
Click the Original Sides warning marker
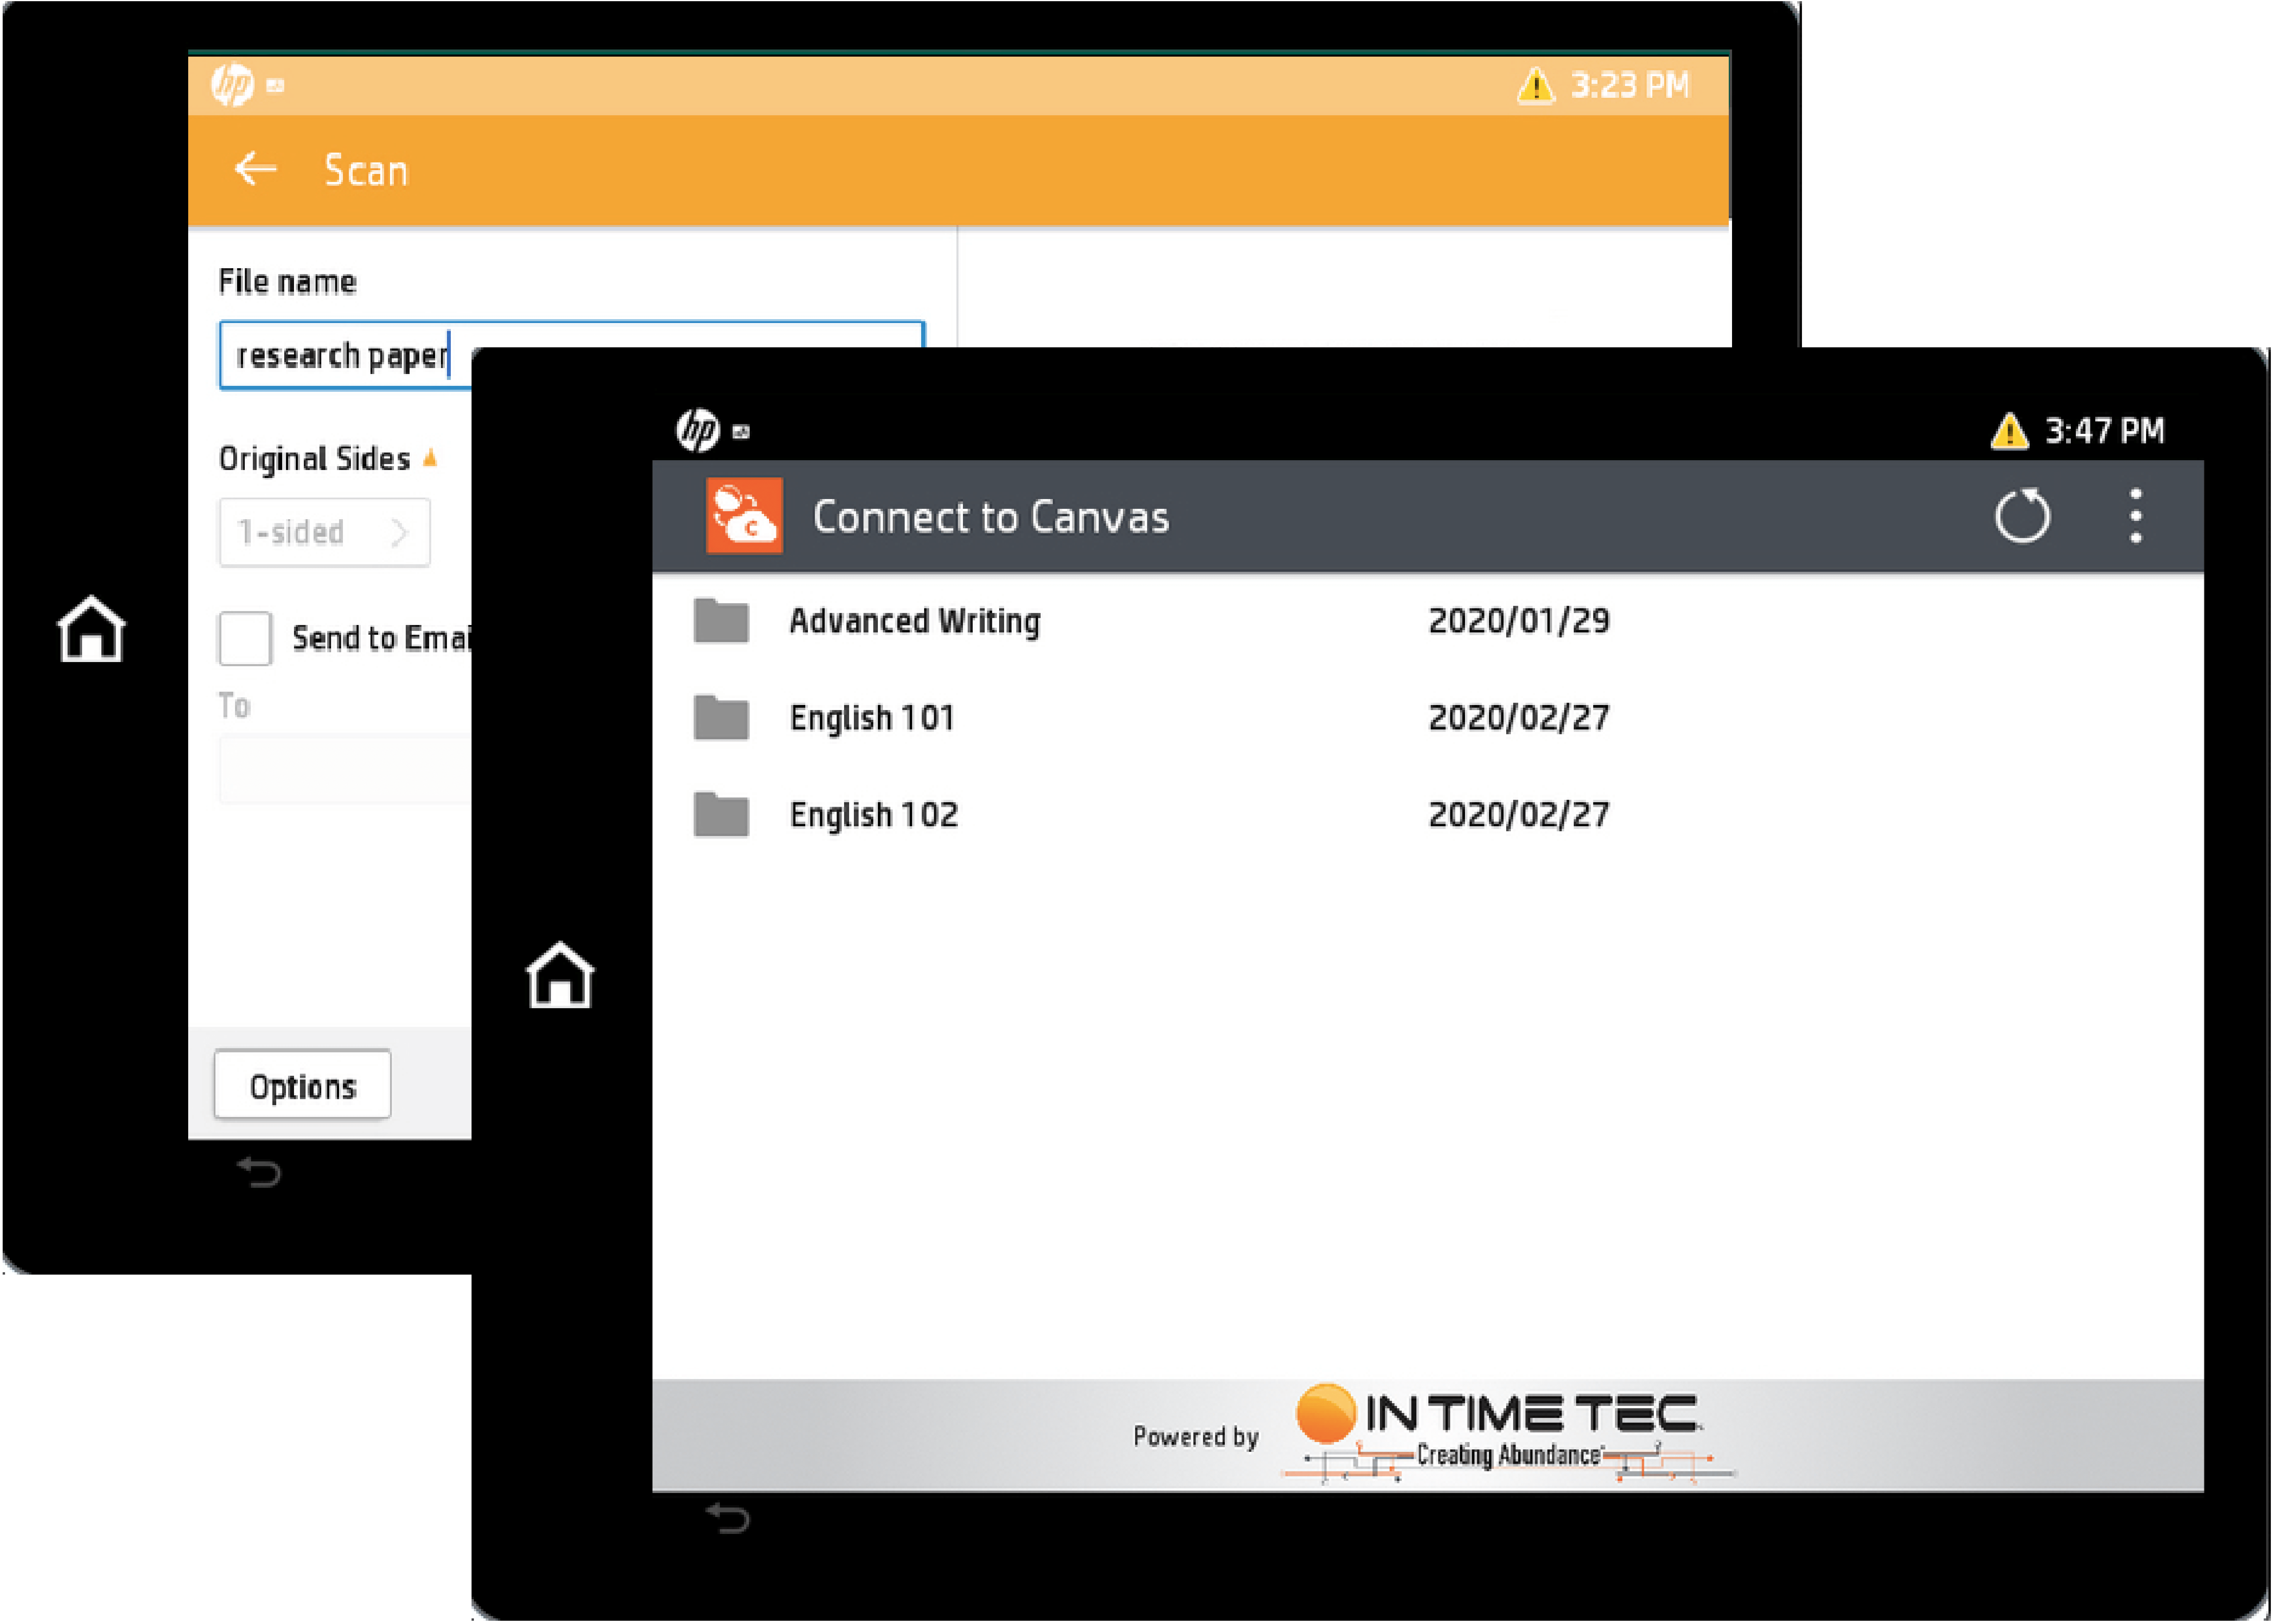click(430, 458)
